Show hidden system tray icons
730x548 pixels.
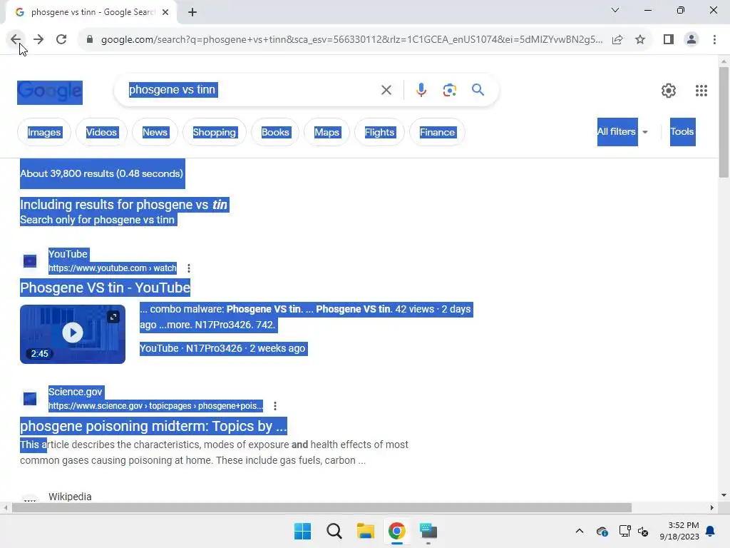(579, 531)
